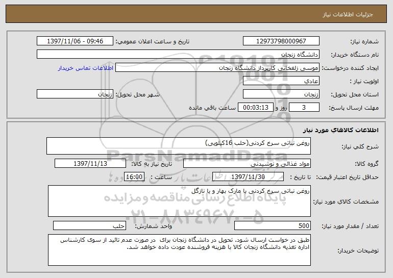
Task: Click the quantity field showing 500
Action: (x=273, y=225)
